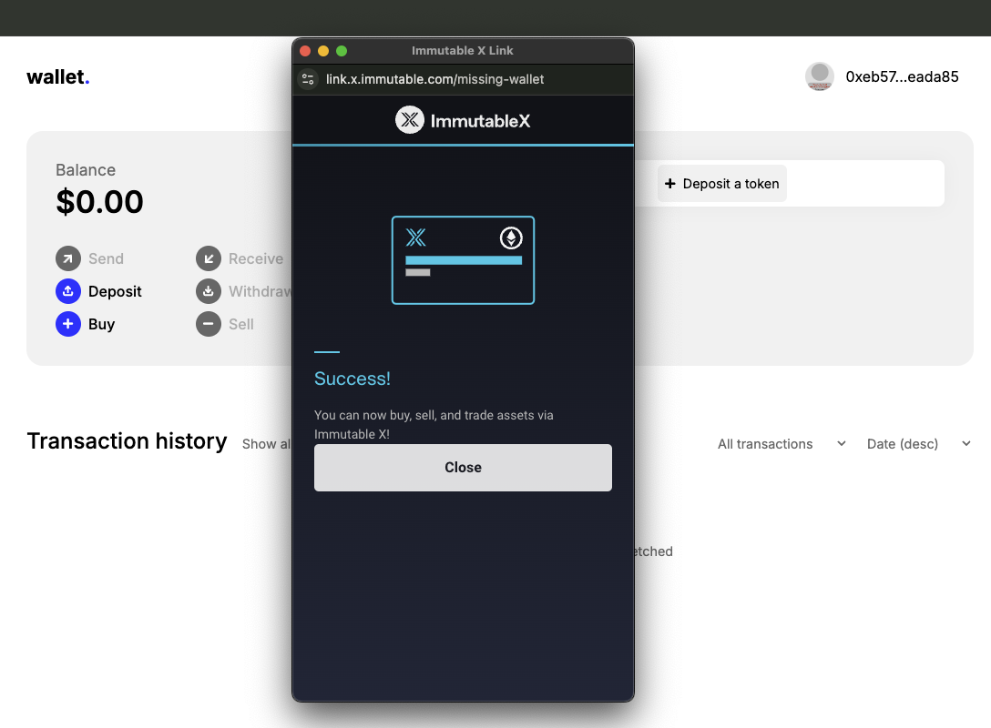Click the Close button in Immutable X popup
This screenshot has width=991, height=728.
point(463,467)
